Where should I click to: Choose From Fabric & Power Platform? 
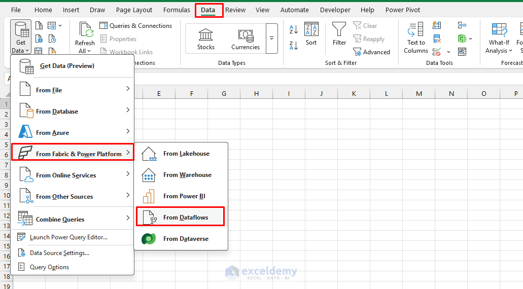[73, 152]
